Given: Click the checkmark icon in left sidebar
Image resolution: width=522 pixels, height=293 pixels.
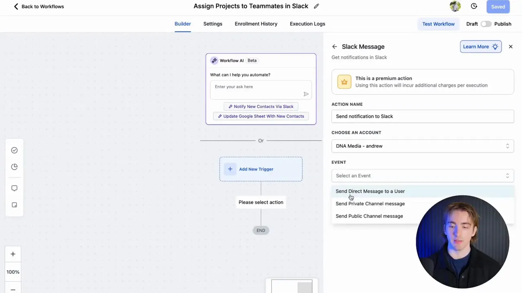Looking at the screenshot, I should pyautogui.click(x=14, y=150).
